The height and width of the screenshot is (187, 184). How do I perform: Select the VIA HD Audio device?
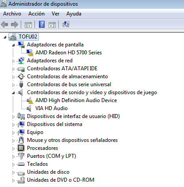pyautogui.click(x=51, y=108)
